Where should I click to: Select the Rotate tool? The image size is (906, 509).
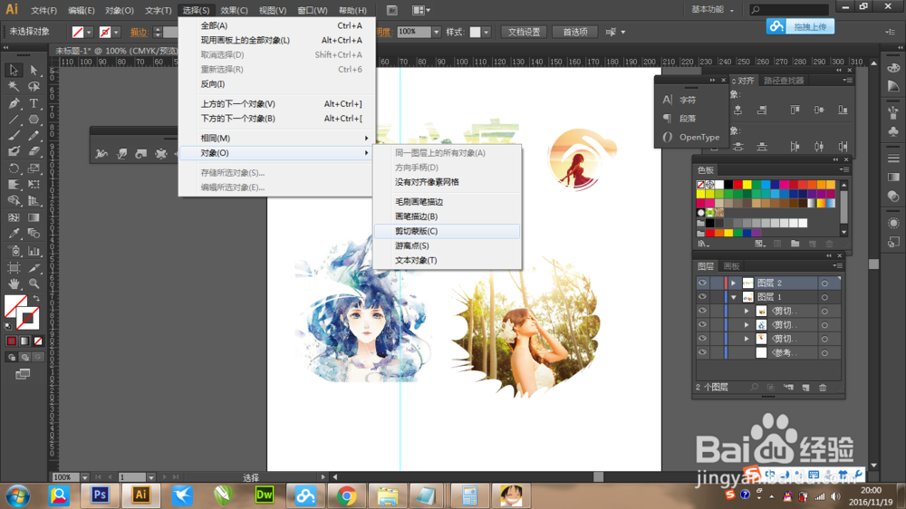pos(14,168)
